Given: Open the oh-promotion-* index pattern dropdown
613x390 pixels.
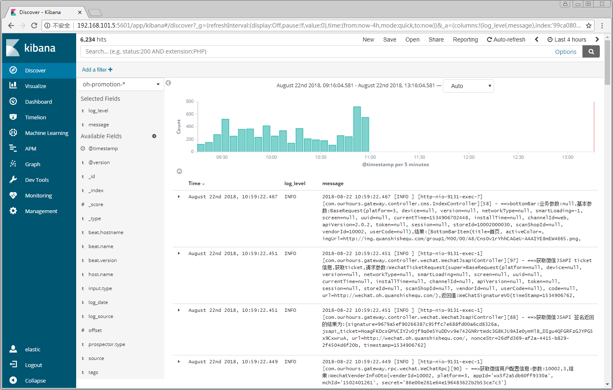Looking at the screenshot, I should [x=121, y=84].
